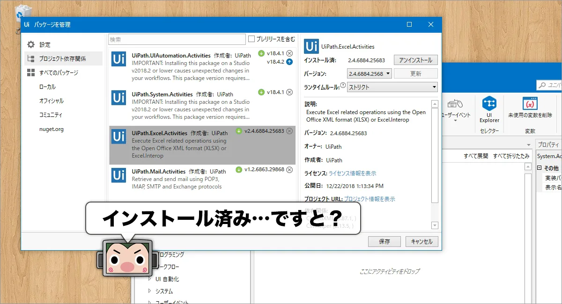Click the blue update arrow for v18.4.2
The image size is (562, 304).
(x=289, y=62)
